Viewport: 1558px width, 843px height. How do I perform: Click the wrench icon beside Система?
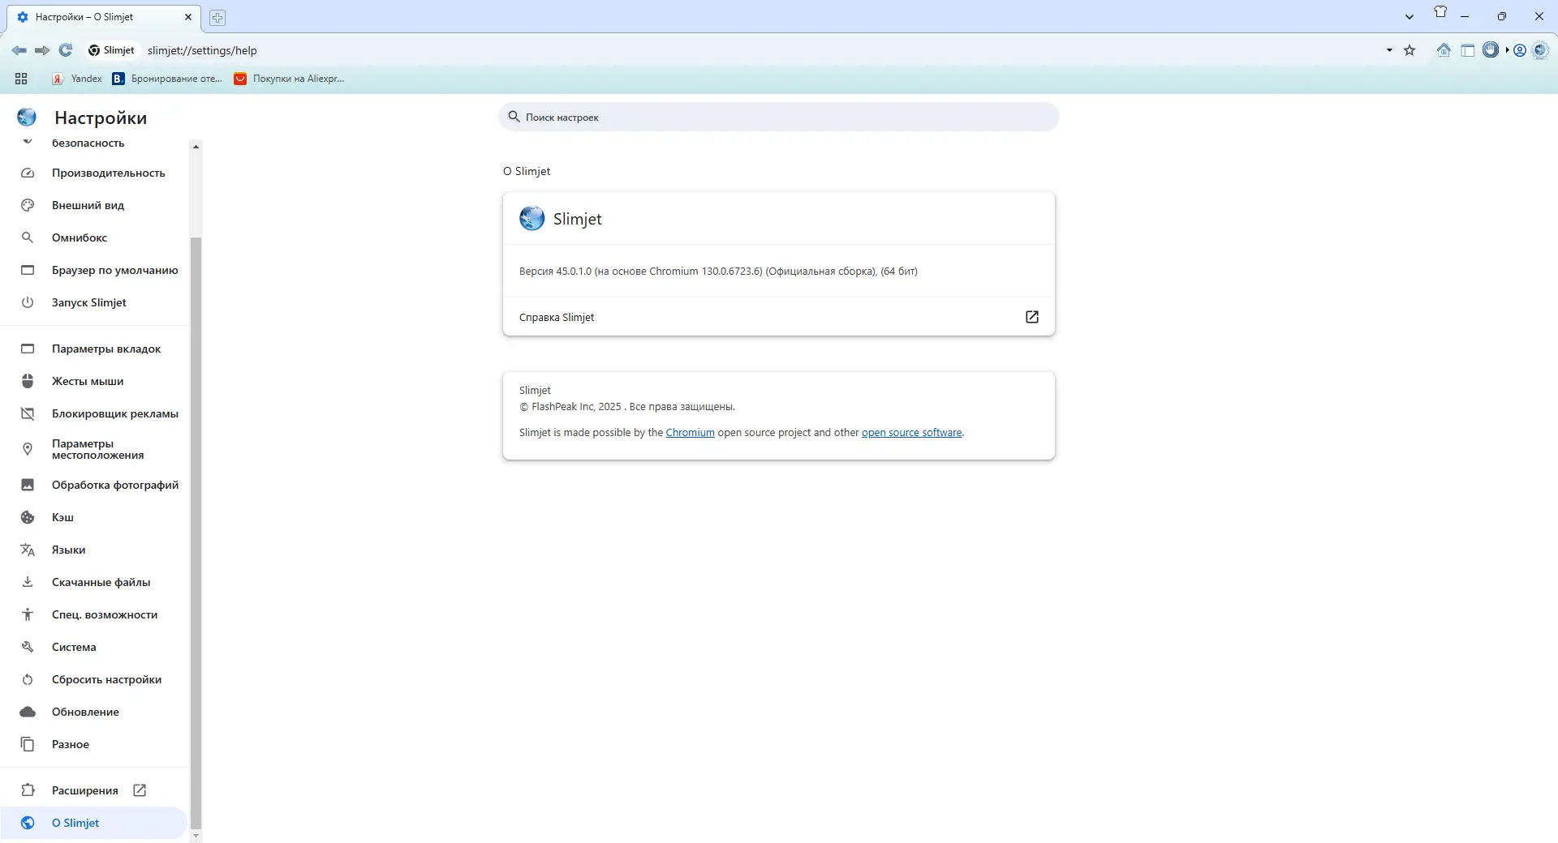28,647
